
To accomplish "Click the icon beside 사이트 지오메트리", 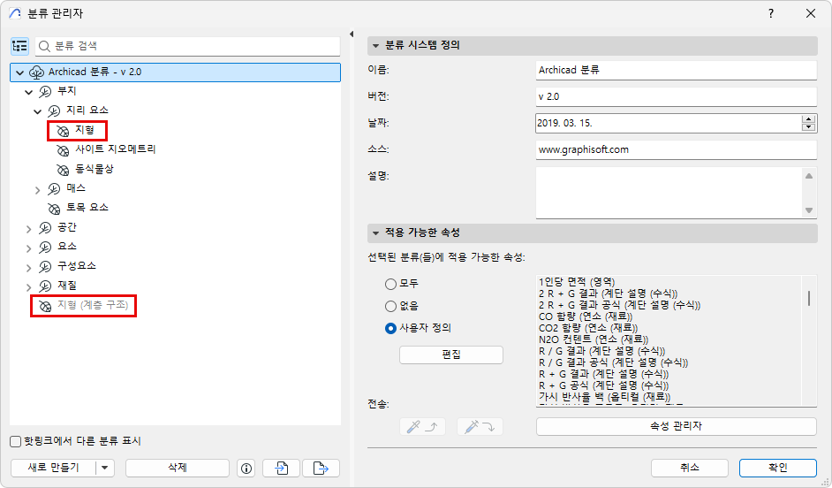I will tap(63, 150).
